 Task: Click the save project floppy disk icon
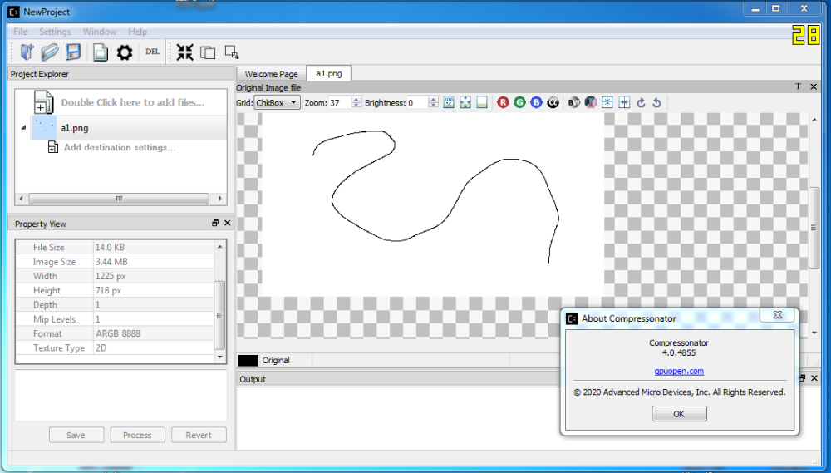click(x=73, y=52)
